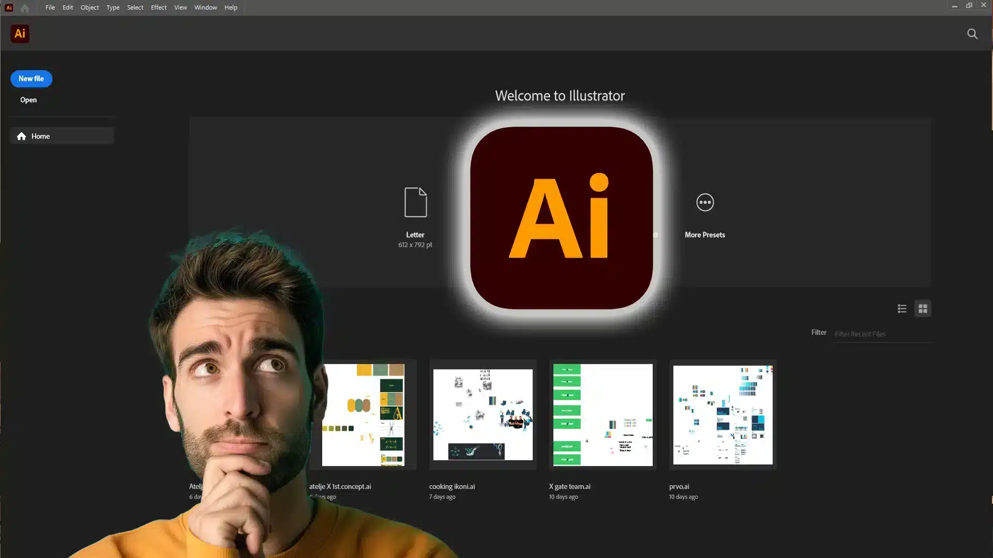This screenshot has width=993, height=558.
Task: Switch recent files to list view
Action: click(902, 308)
